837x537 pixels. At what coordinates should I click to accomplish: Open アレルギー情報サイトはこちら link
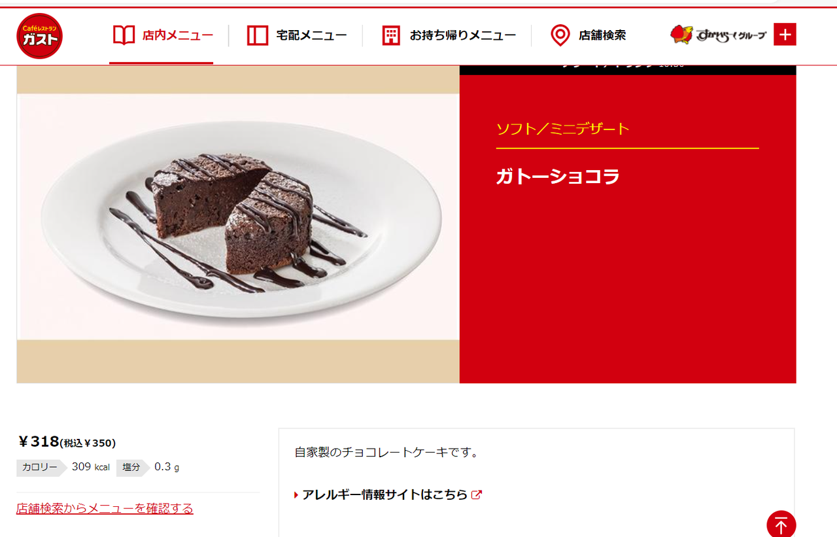(x=385, y=494)
